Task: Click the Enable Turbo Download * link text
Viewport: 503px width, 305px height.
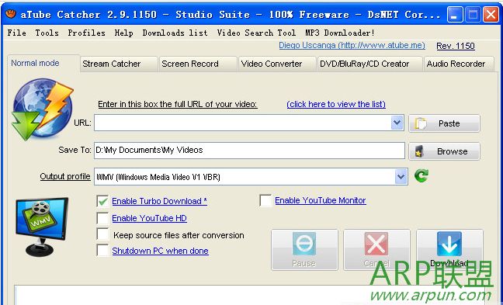Action: (159, 201)
